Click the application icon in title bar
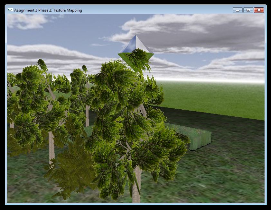The height and width of the screenshot is (210, 271). pyautogui.click(x=10, y=10)
